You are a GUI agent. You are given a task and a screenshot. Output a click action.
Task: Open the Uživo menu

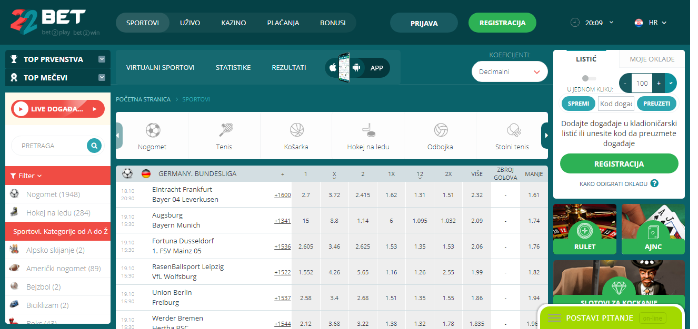[190, 23]
